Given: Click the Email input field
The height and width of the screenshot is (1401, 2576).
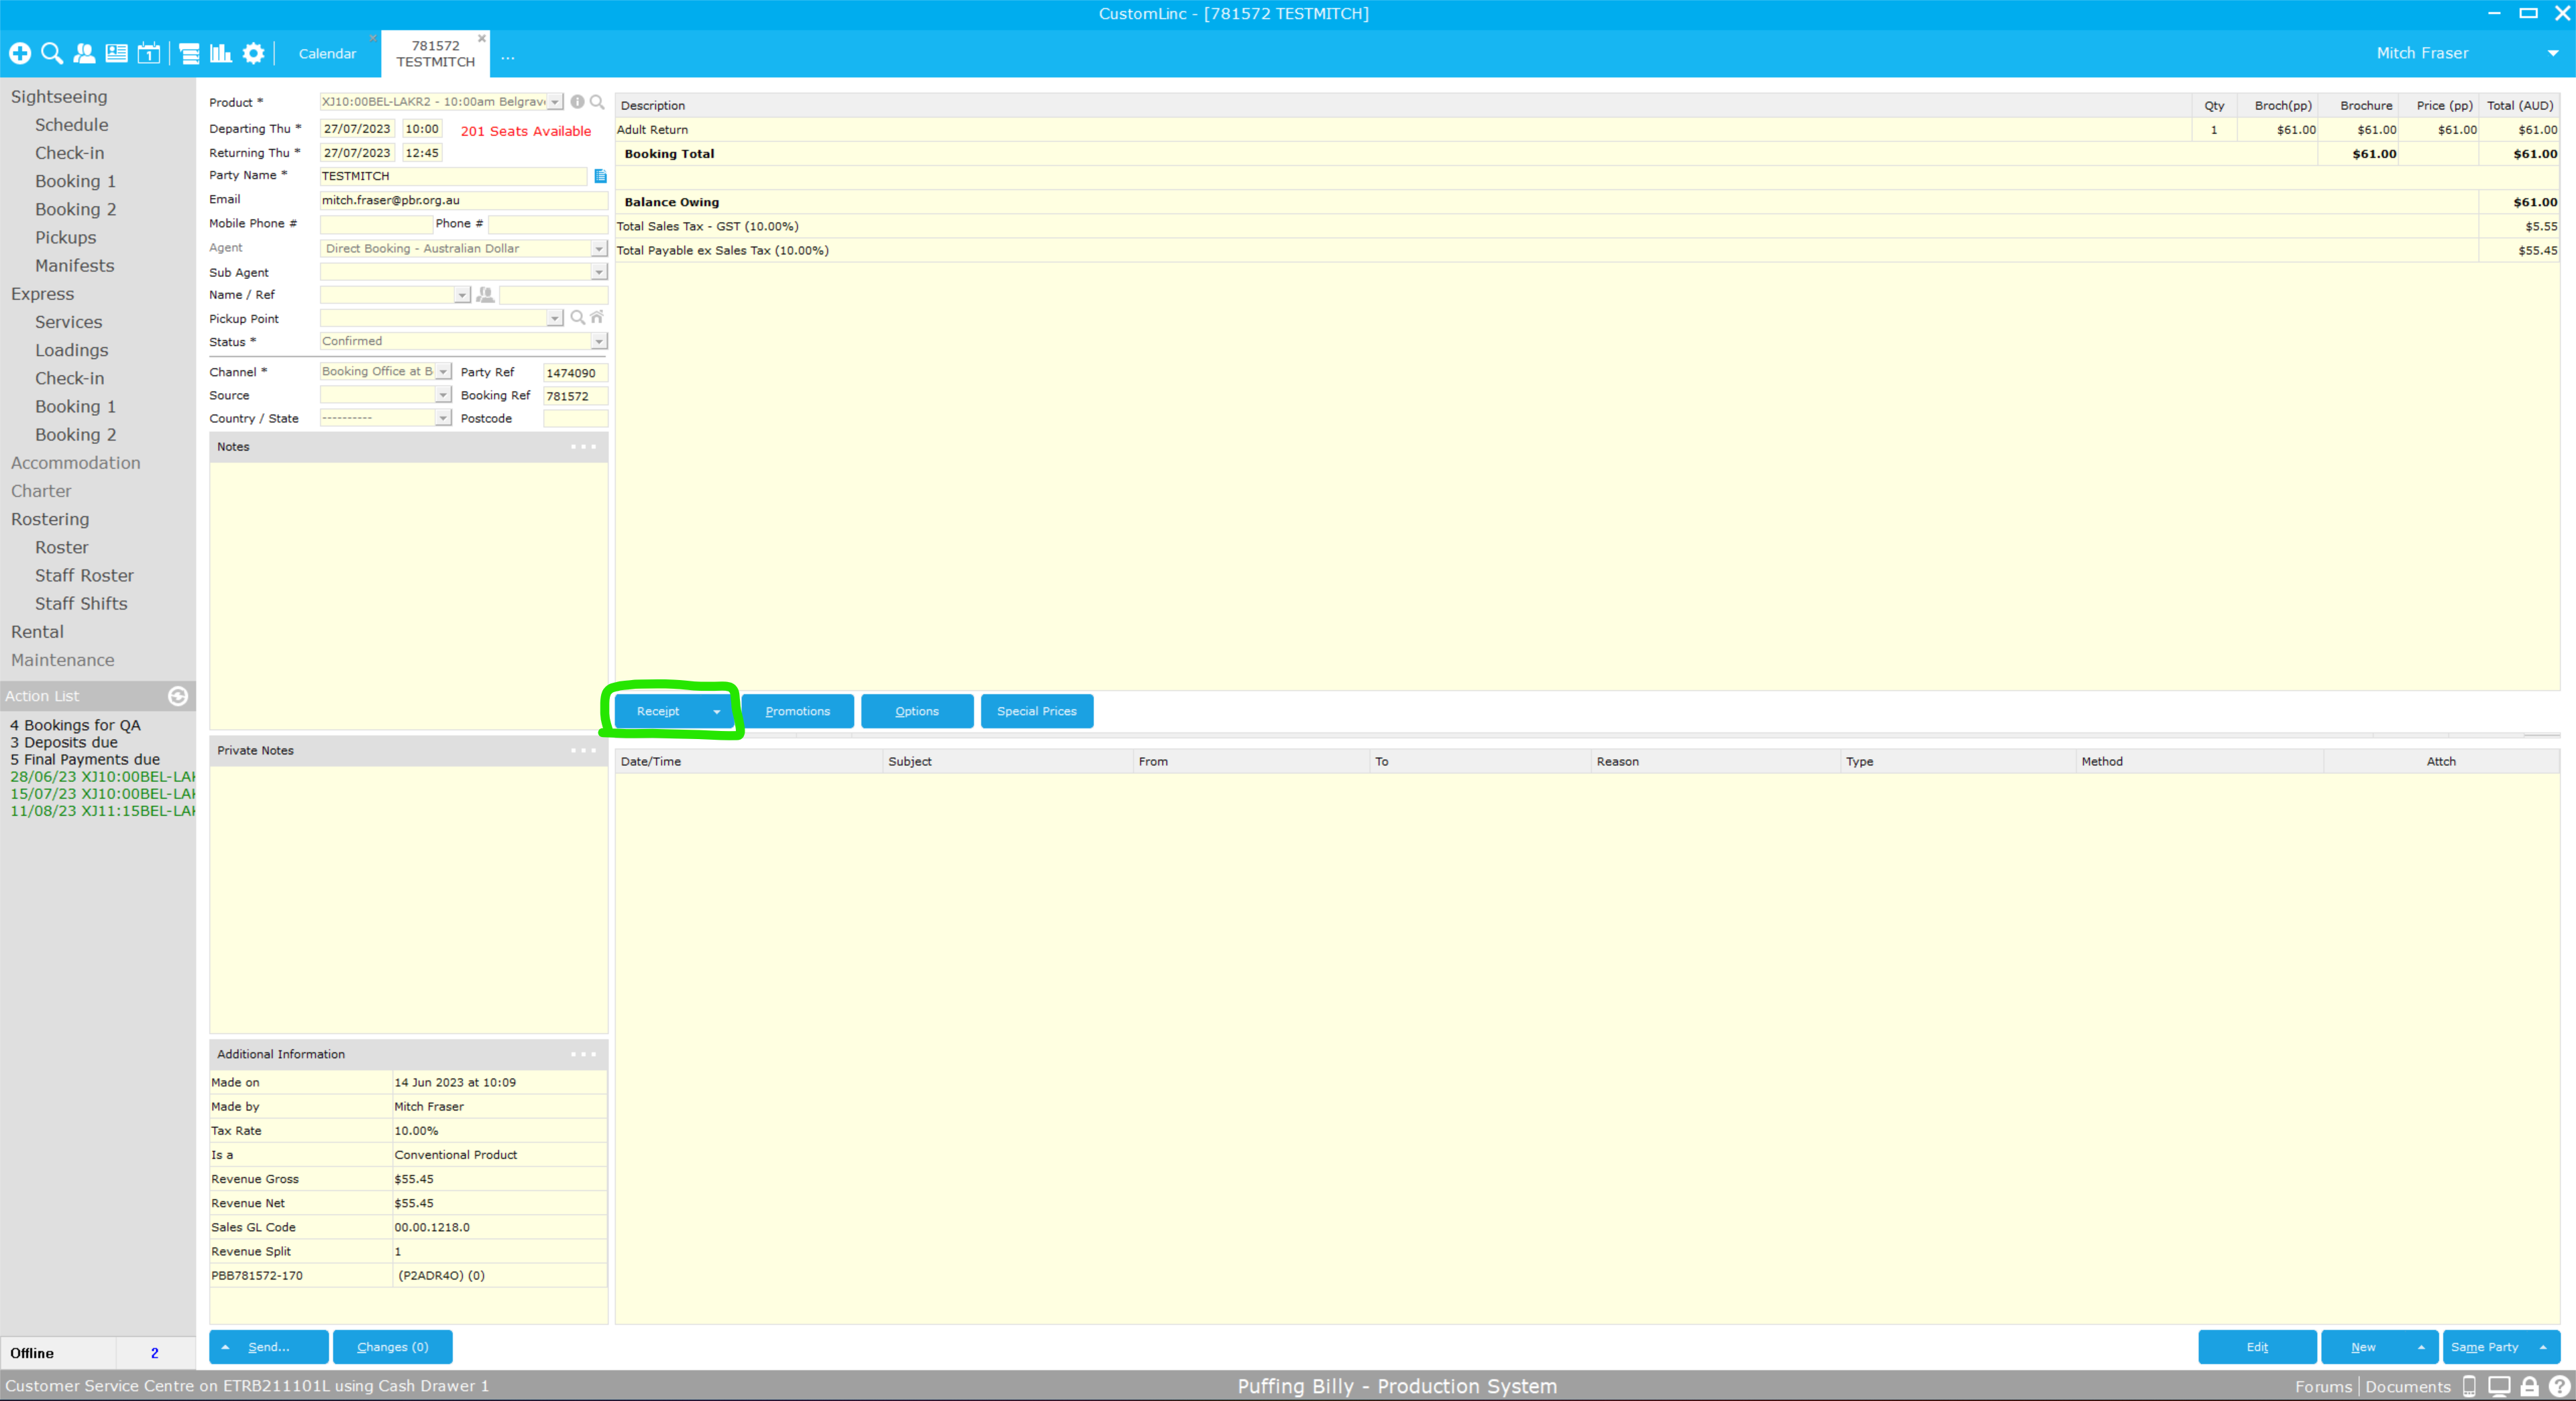Looking at the screenshot, I should click(x=464, y=201).
